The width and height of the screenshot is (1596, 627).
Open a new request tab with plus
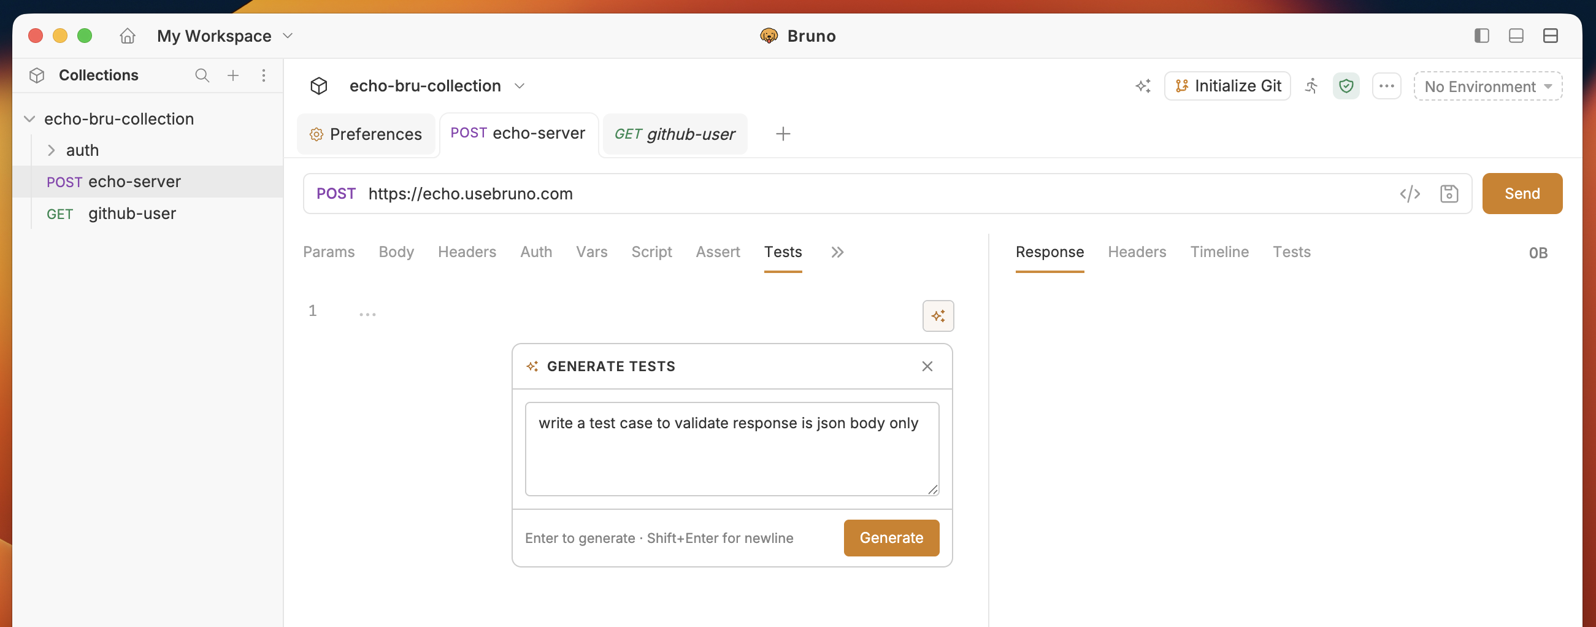(x=783, y=134)
